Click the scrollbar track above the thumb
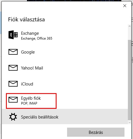The image size is (133, 139). point(130,34)
